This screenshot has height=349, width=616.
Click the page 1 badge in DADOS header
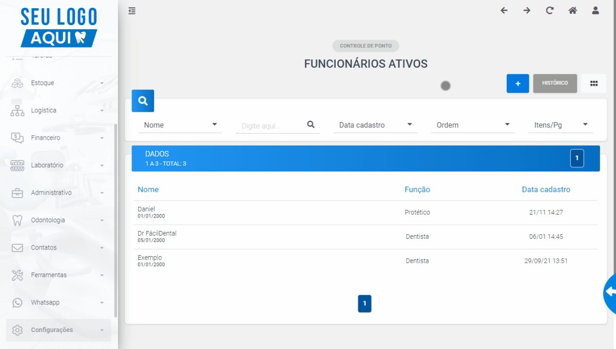tap(577, 158)
